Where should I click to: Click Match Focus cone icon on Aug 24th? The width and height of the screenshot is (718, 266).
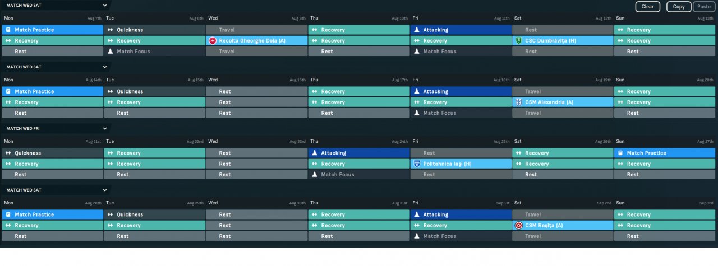pos(315,175)
